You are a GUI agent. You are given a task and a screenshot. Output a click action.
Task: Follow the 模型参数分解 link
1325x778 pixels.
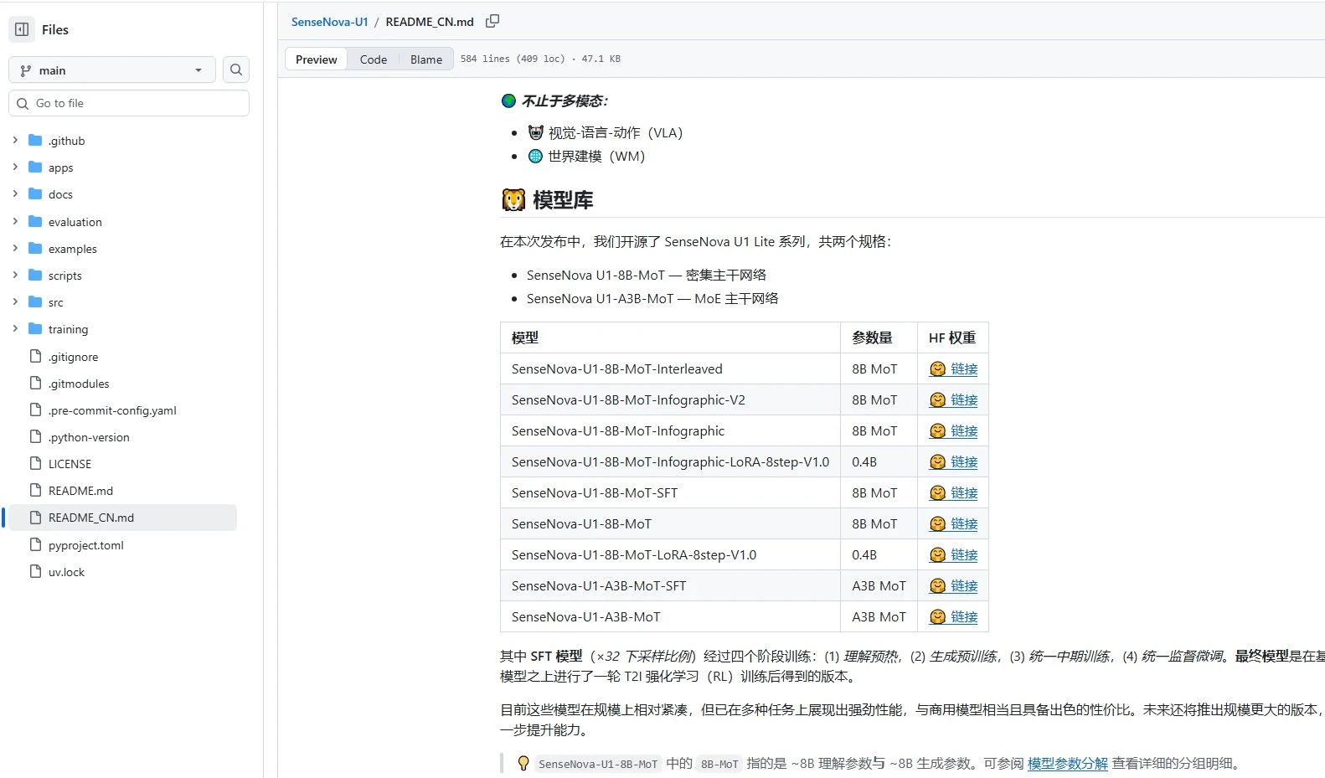1068,764
